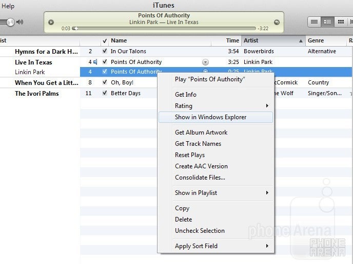Select the In Our Talons track

(x=128, y=51)
